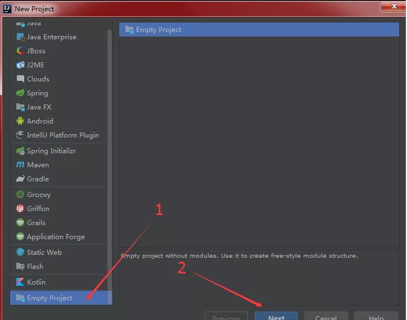The height and width of the screenshot is (320, 407).
Task: Click Empty Project icon in right list
Action: [129, 30]
